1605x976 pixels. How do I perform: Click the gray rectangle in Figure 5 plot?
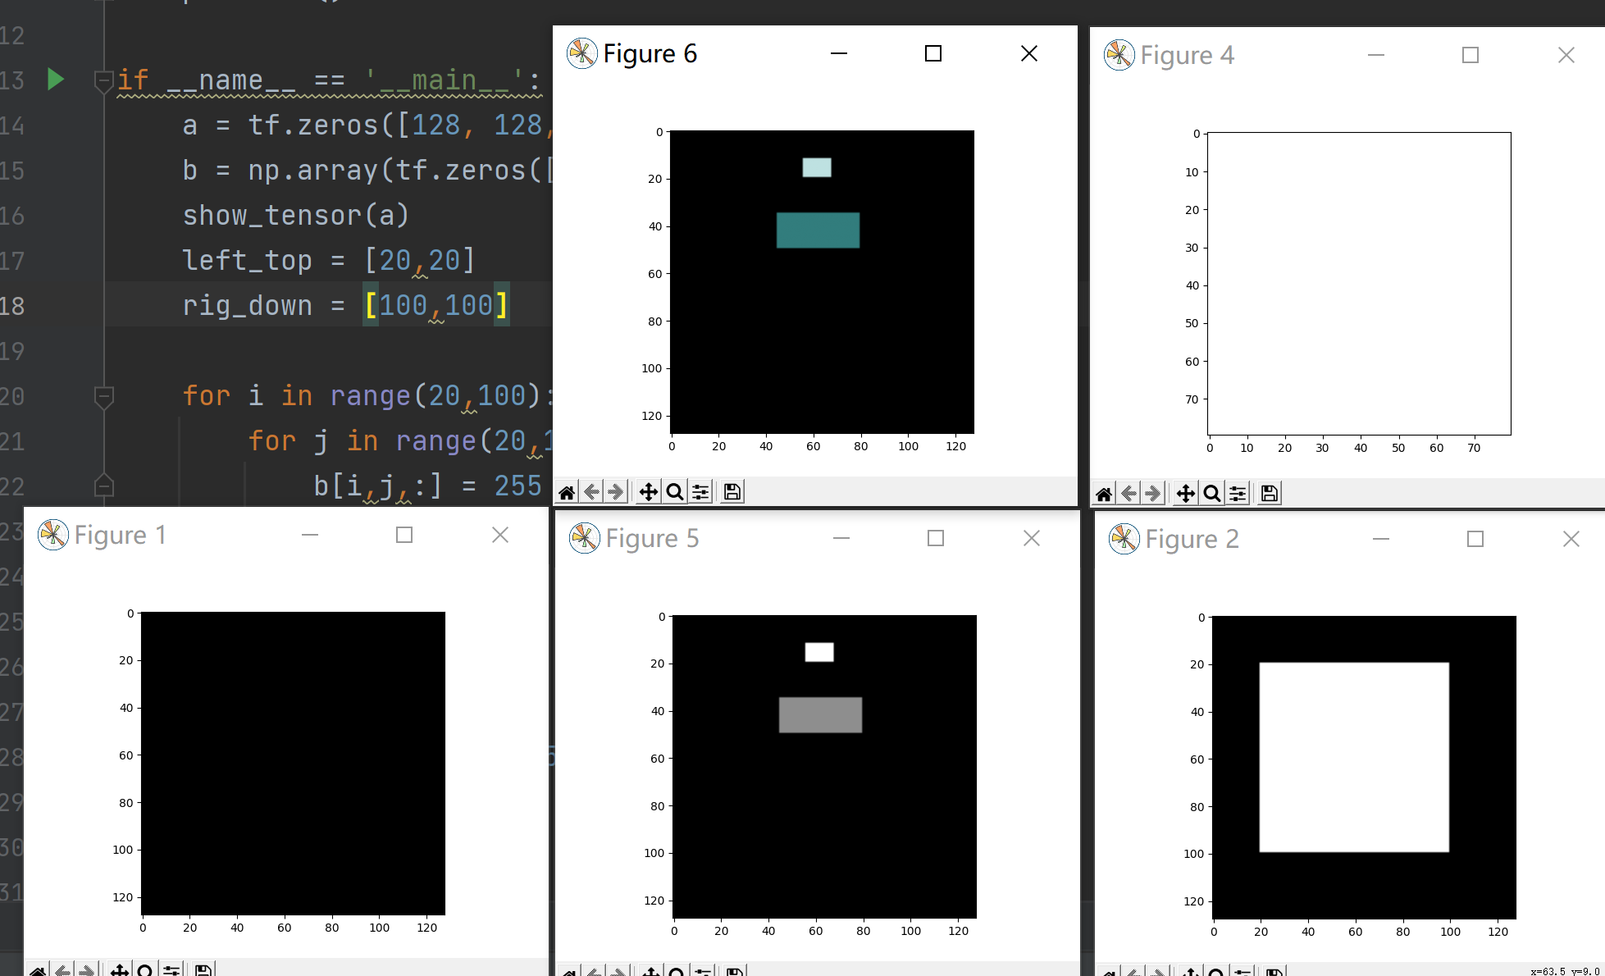[821, 715]
